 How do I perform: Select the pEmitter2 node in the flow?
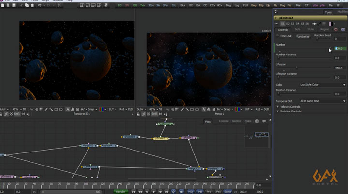[160, 139]
